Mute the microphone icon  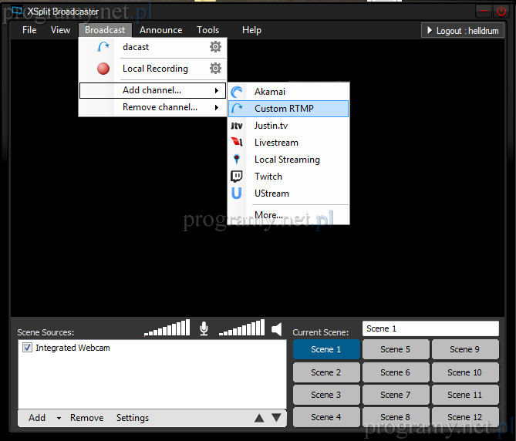coord(204,329)
